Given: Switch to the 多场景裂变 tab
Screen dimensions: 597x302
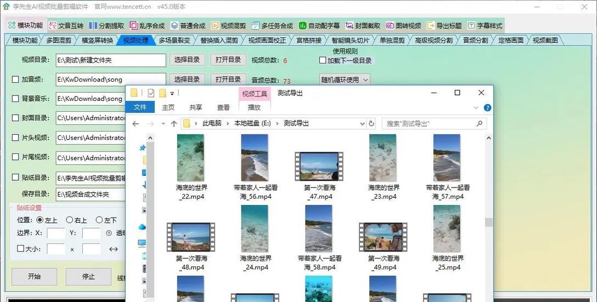Looking at the screenshot, I should click(174, 41).
